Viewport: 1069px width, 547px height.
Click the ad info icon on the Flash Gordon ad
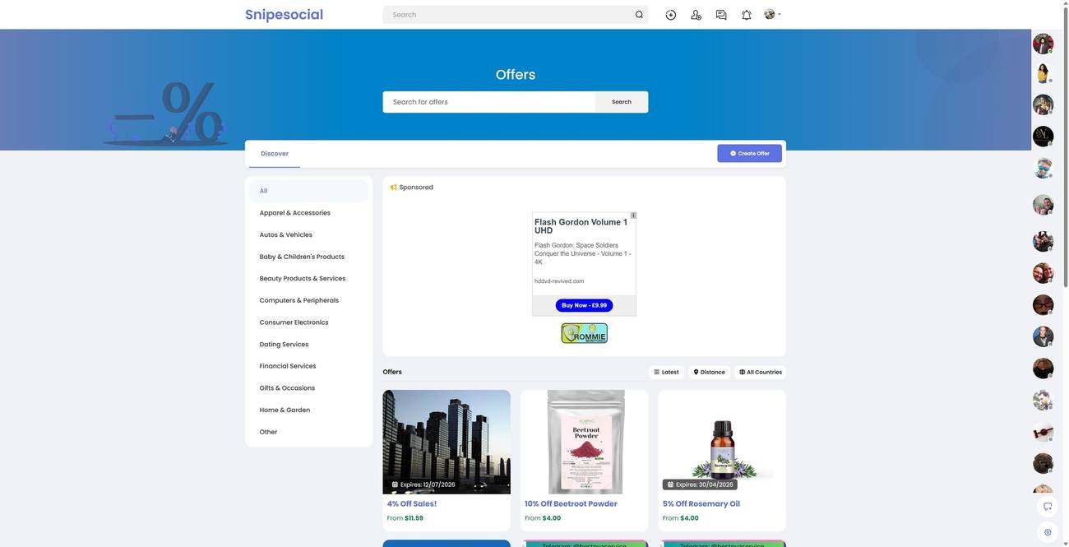point(633,216)
